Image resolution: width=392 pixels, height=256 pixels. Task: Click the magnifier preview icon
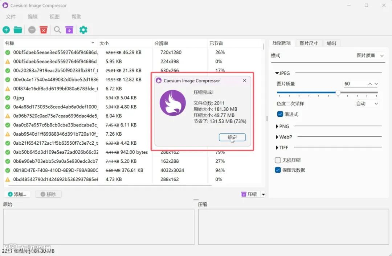57,30
